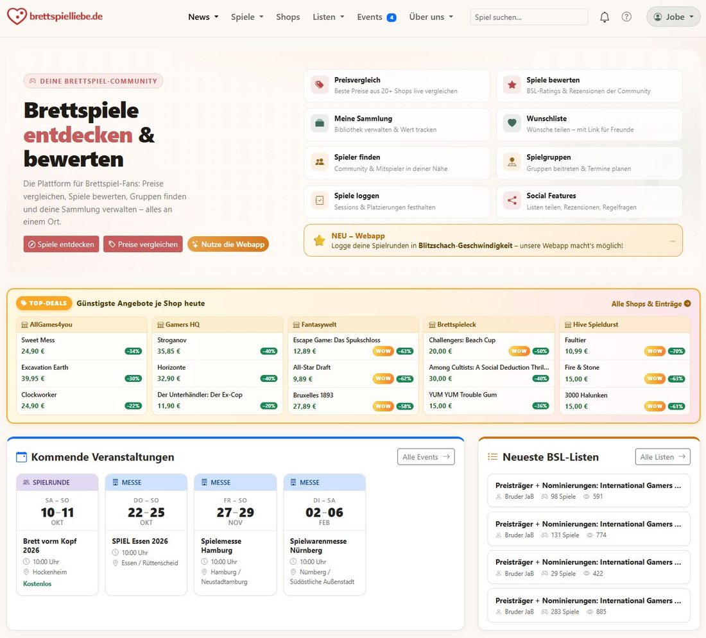Click the star icon in Webapp banner
Image resolution: width=706 pixels, height=638 pixels.
coord(319,241)
